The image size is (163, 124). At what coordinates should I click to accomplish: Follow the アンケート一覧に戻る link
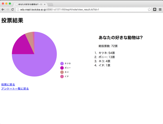coord(15,89)
